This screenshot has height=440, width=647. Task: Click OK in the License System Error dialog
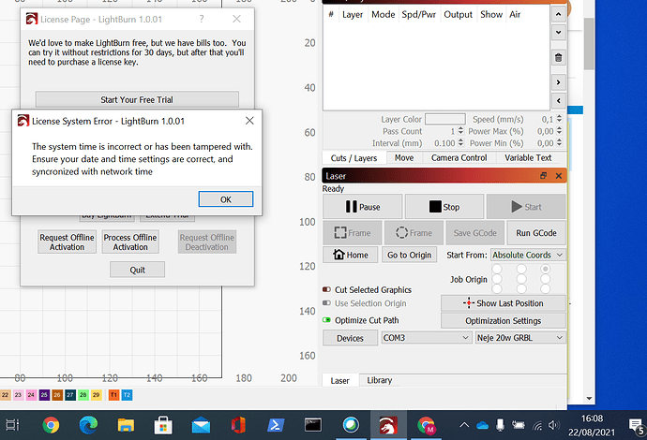pyautogui.click(x=226, y=199)
